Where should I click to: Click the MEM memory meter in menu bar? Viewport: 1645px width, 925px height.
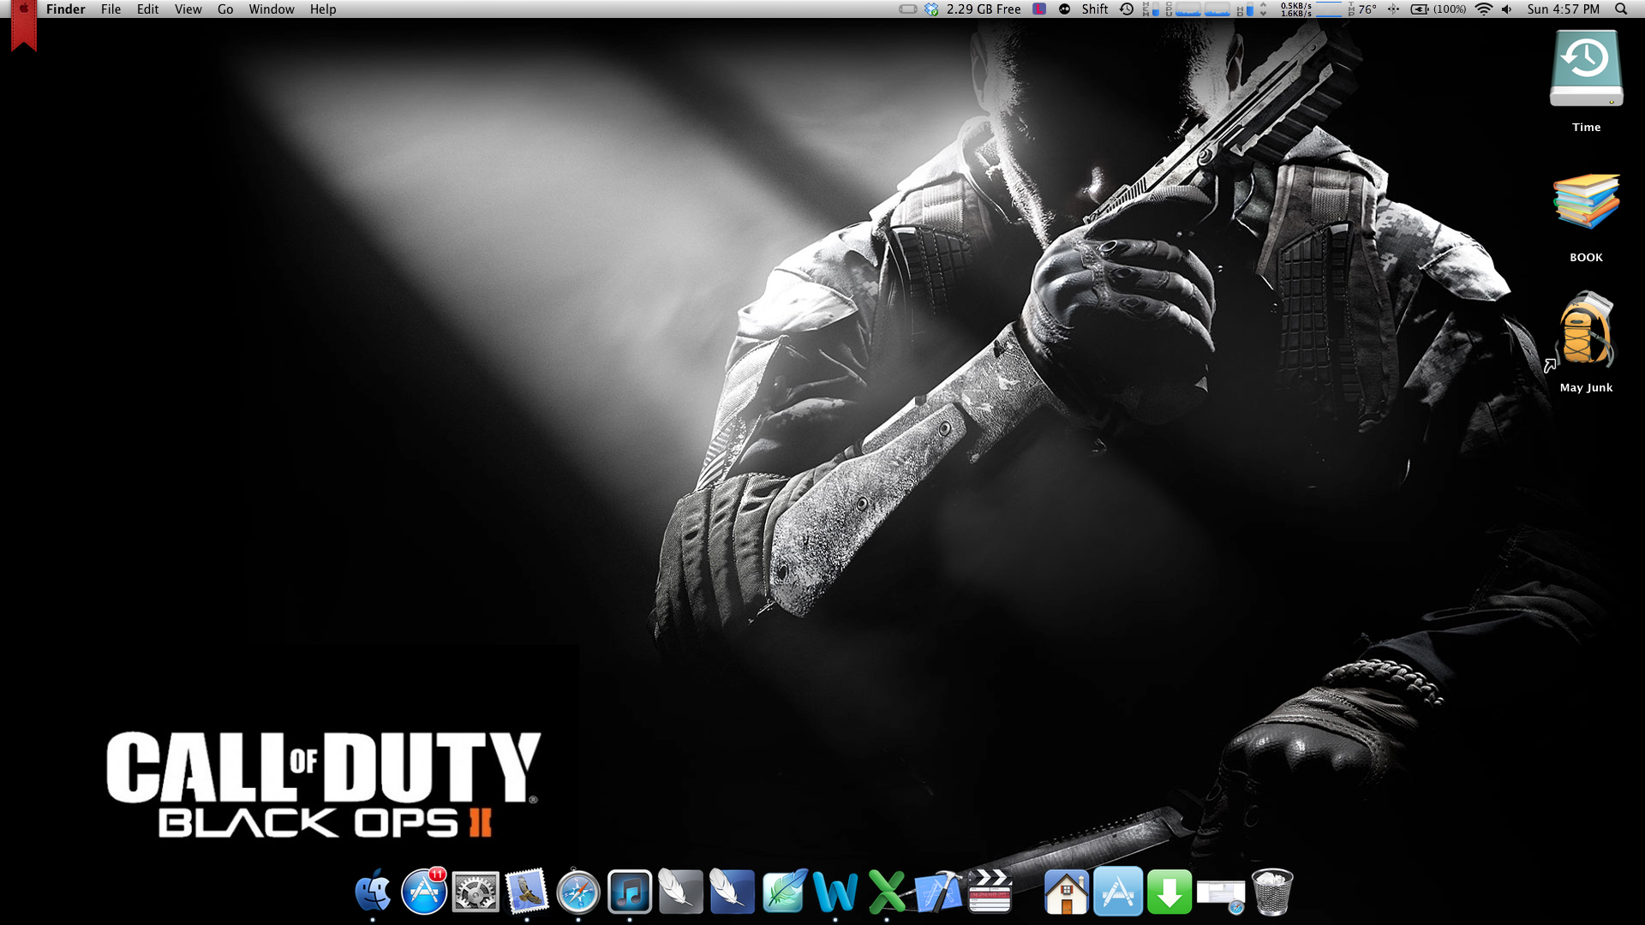click(1151, 9)
